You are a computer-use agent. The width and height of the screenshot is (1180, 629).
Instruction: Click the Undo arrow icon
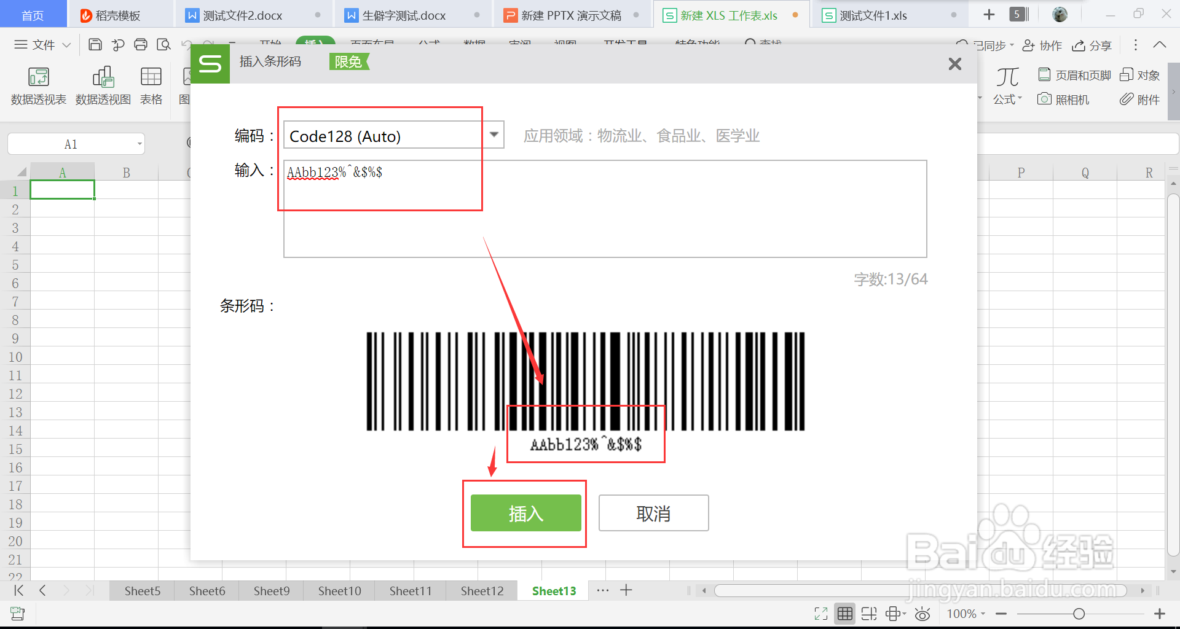click(186, 45)
